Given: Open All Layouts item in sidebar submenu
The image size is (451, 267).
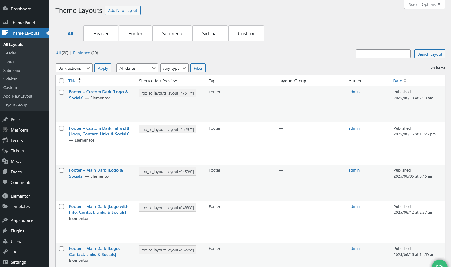Looking at the screenshot, I should [x=13, y=44].
